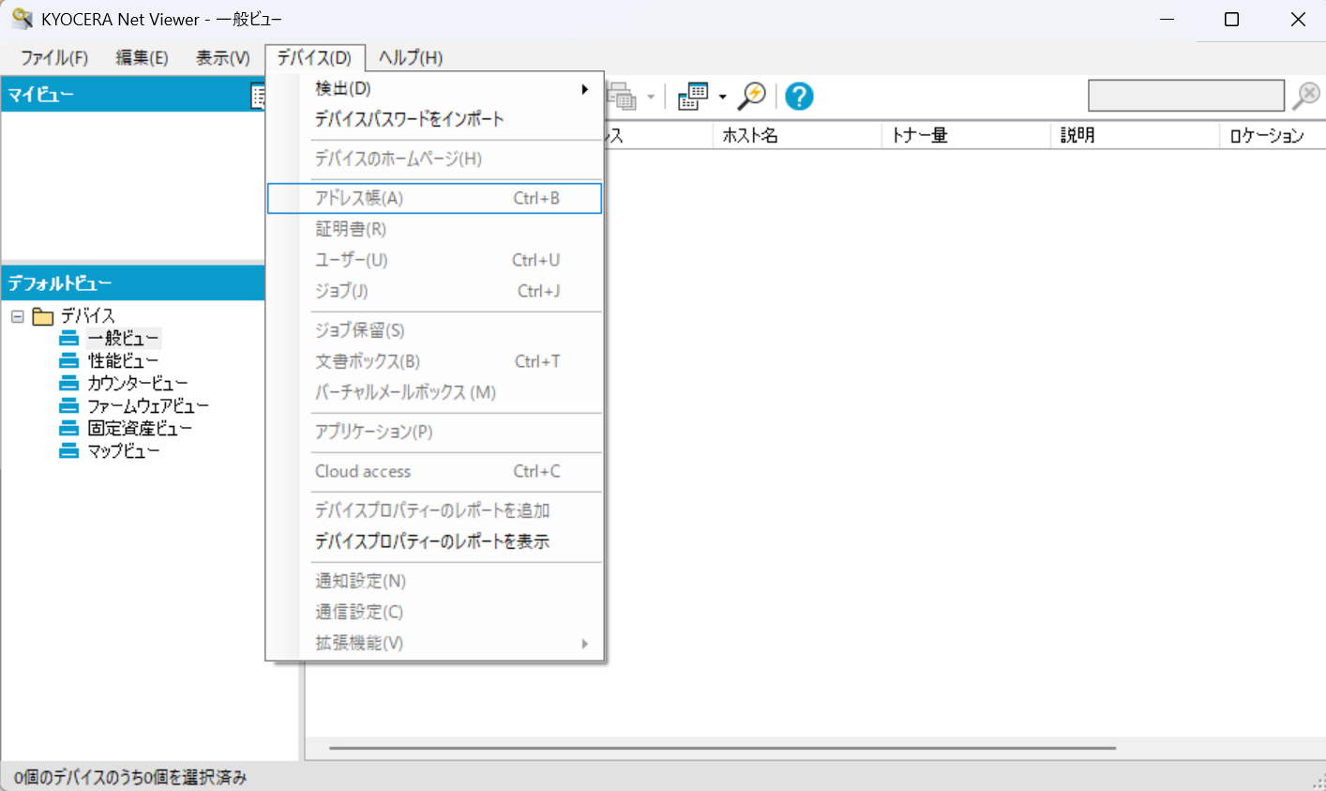
Task: Choose バーチャルメールボックス(M) menu item
Action: [435, 392]
